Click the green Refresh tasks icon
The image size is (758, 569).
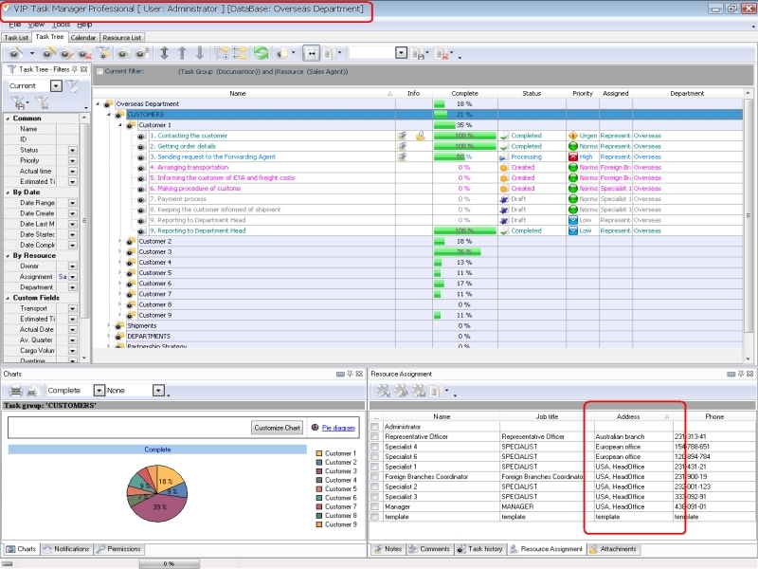[263, 54]
